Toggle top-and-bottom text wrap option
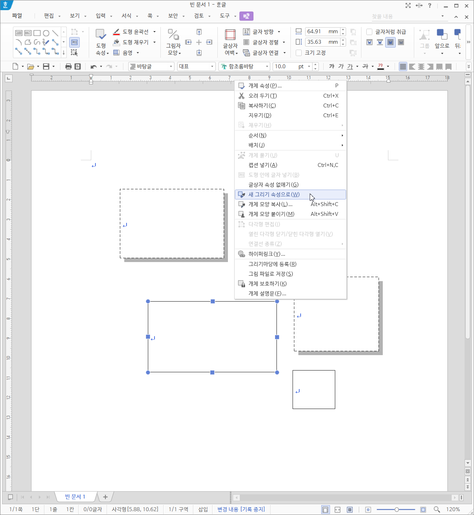 click(380, 42)
